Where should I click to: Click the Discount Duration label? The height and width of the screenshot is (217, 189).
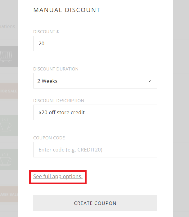[x=56, y=69]
